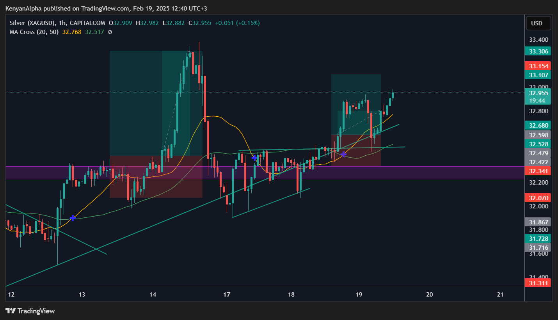Click the 32.070 red price label
558x320 pixels.
pos(538,198)
